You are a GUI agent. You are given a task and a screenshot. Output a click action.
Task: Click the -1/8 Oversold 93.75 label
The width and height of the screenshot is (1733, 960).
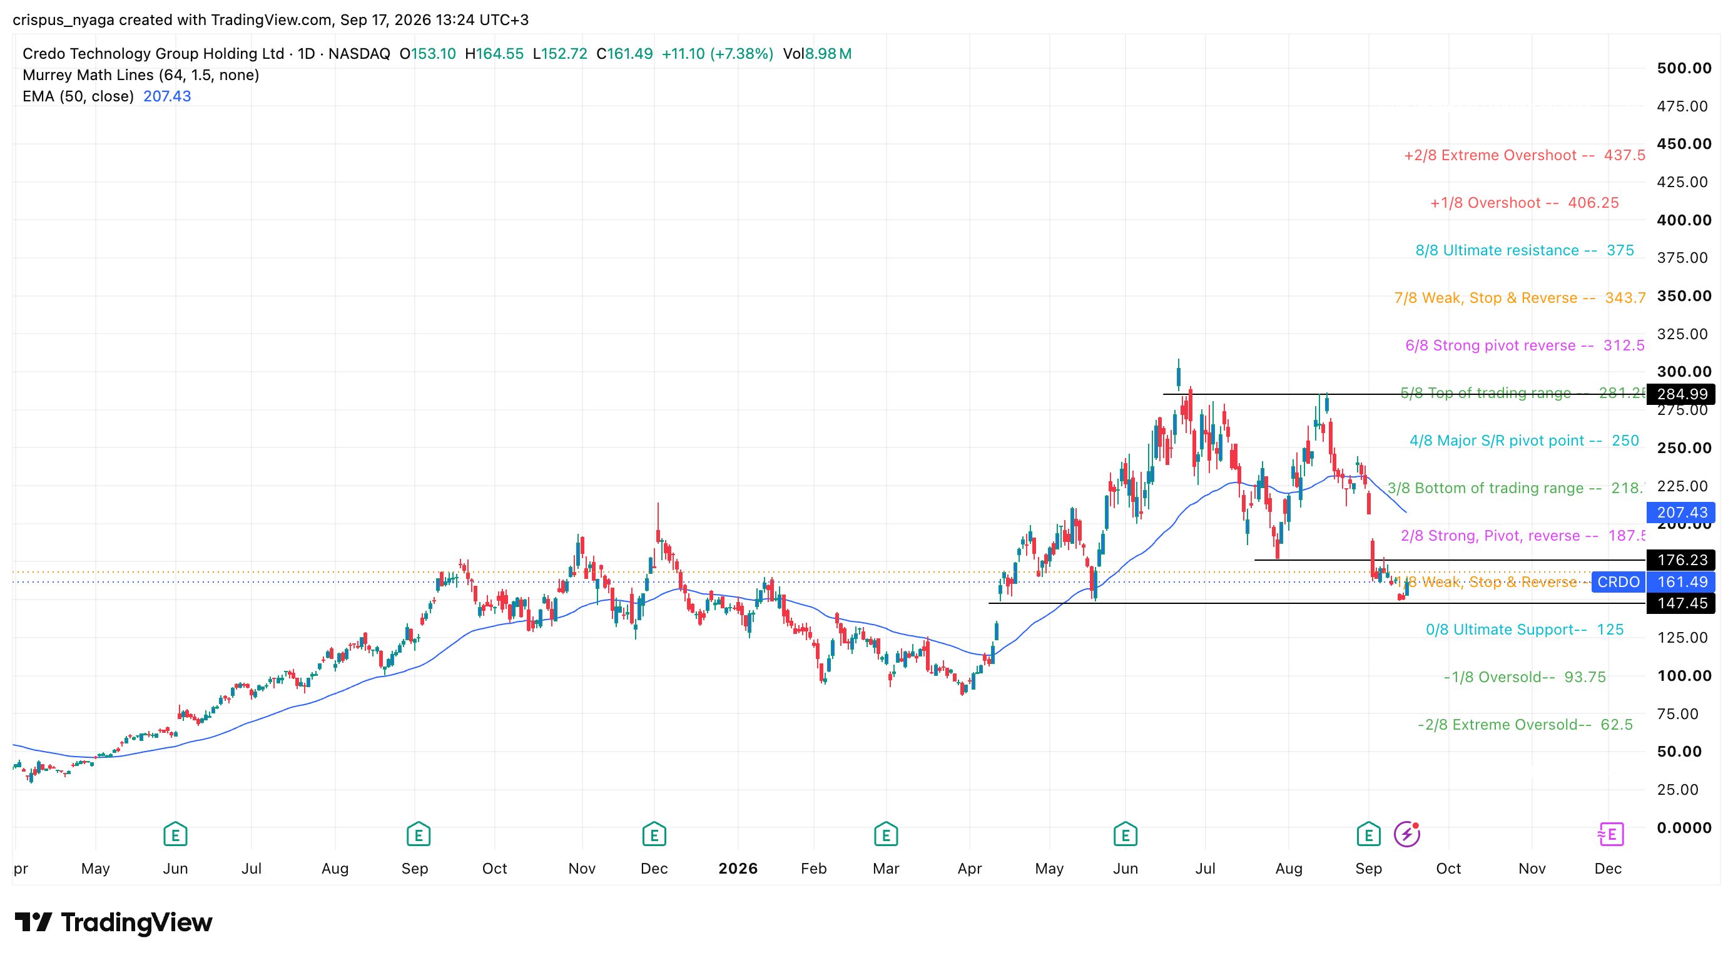1525,678
